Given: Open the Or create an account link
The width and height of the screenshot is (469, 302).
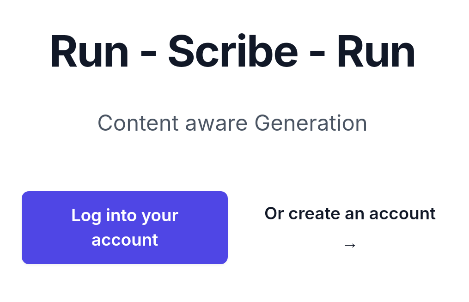Looking at the screenshot, I should point(350,228).
